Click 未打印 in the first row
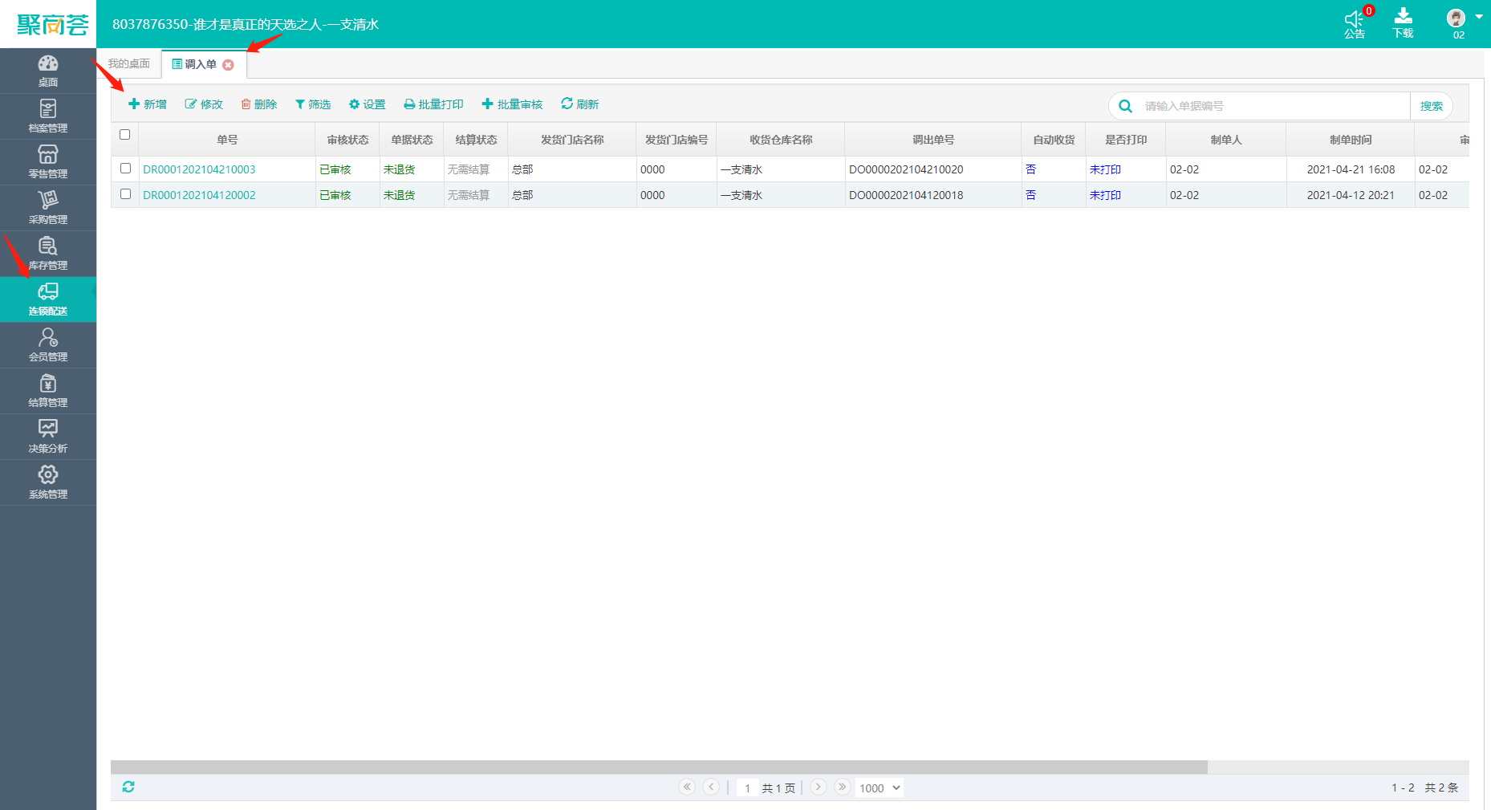The width and height of the screenshot is (1491, 810). pos(1105,169)
